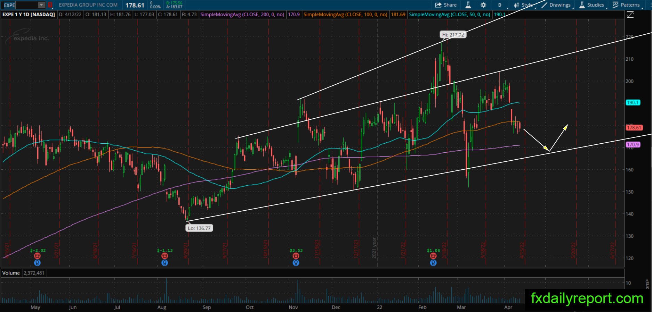Click the EXPE symbol input field
652x312 pixels.
(20, 5)
